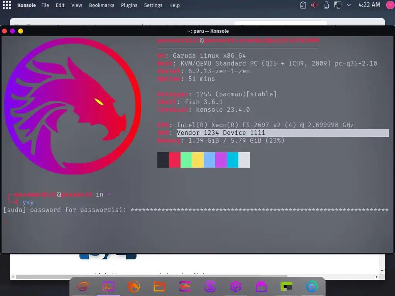Click the '51 mins' uptime value
Viewport: 395px width, 296px height.
click(201, 79)
